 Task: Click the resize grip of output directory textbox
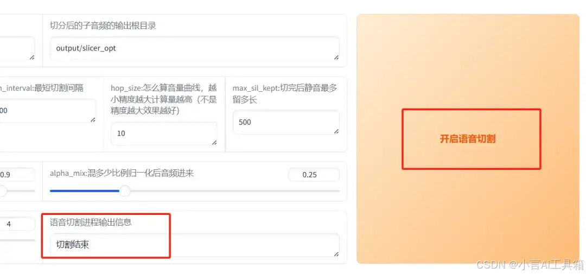pos(336,57)
